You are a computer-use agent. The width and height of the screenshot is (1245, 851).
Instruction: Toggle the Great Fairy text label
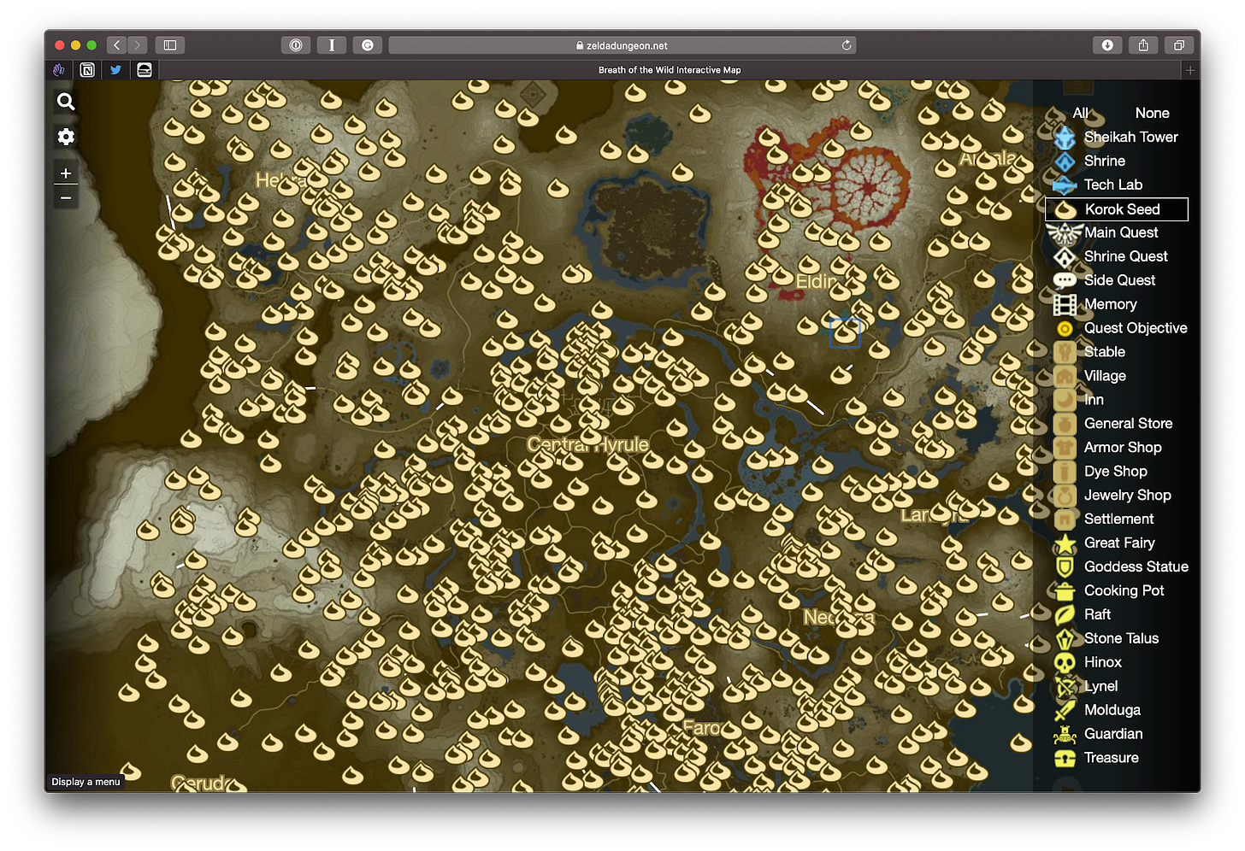(x=1119, y=543)
